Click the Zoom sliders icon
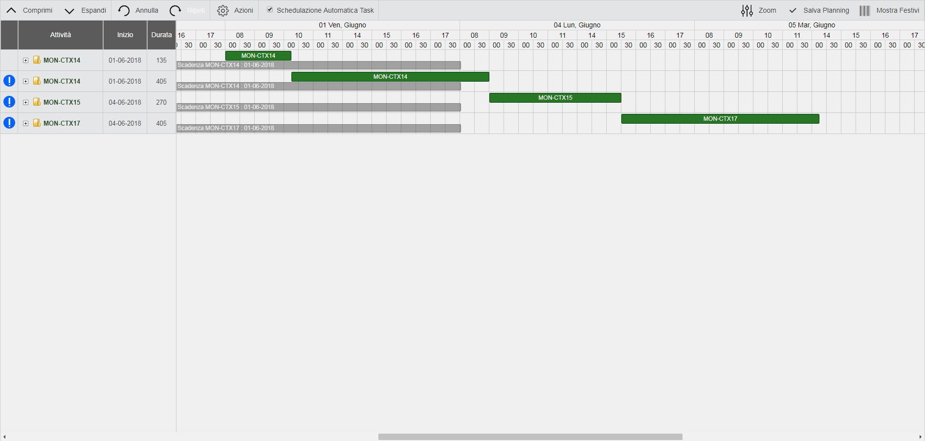The image size is (925, 441). [x=747, y=10]
